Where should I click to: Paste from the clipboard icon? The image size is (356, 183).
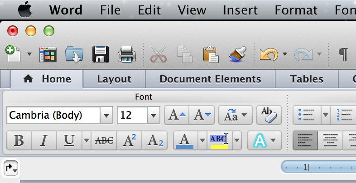click(x=211, y=54)
